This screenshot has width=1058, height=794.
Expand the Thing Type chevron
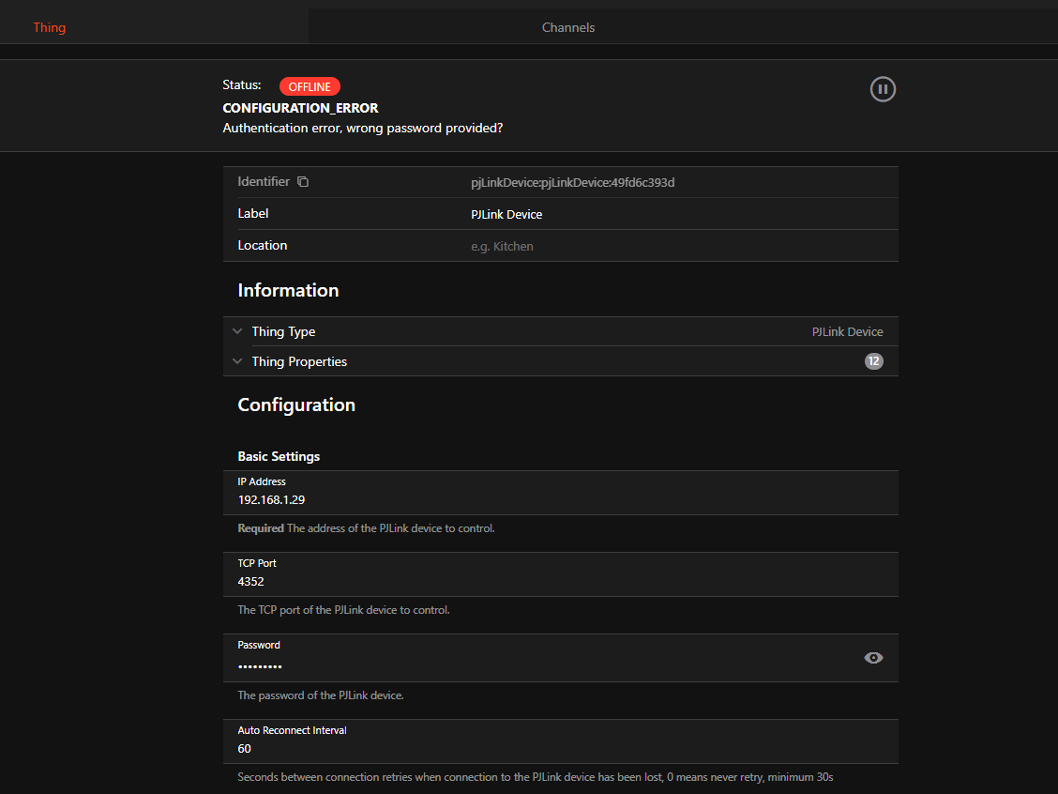237,331
